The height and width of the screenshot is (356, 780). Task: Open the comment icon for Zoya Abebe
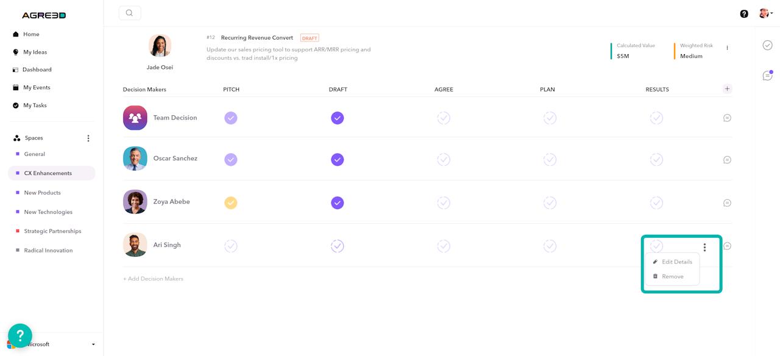(x=727, y=203)
